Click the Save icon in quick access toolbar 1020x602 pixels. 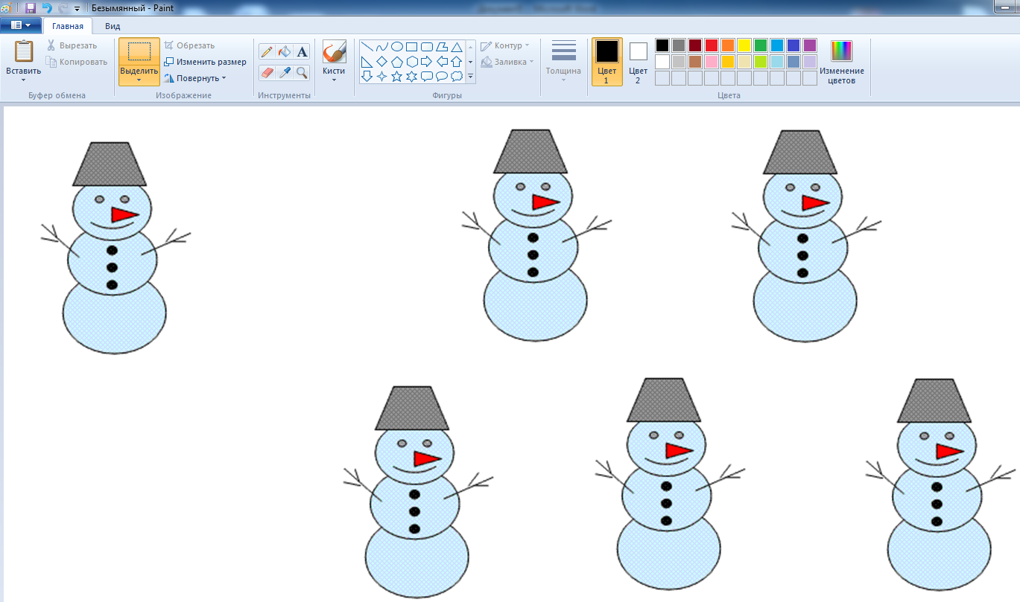point(31,8)
